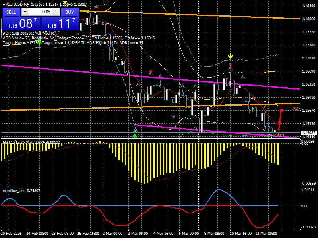Click the cyan X marker at the 3 Mar low
Screen dimensions: 318x238
[x=135, y=131]
